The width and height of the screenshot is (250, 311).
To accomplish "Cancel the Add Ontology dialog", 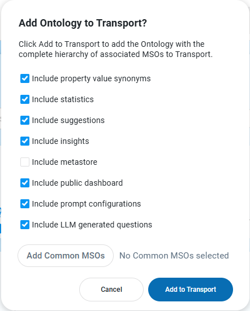I will tap(111, 290).
